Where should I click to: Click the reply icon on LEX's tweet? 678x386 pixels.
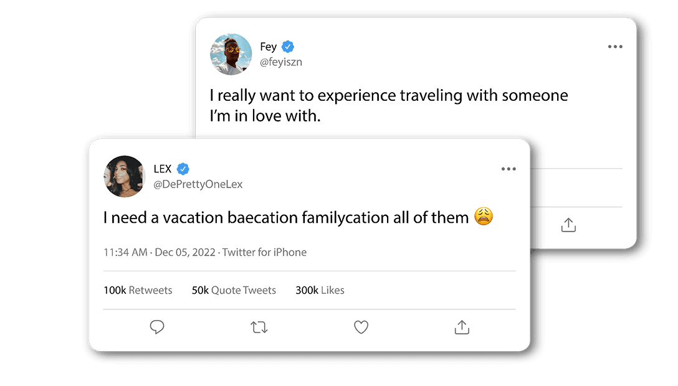point(157,327)
